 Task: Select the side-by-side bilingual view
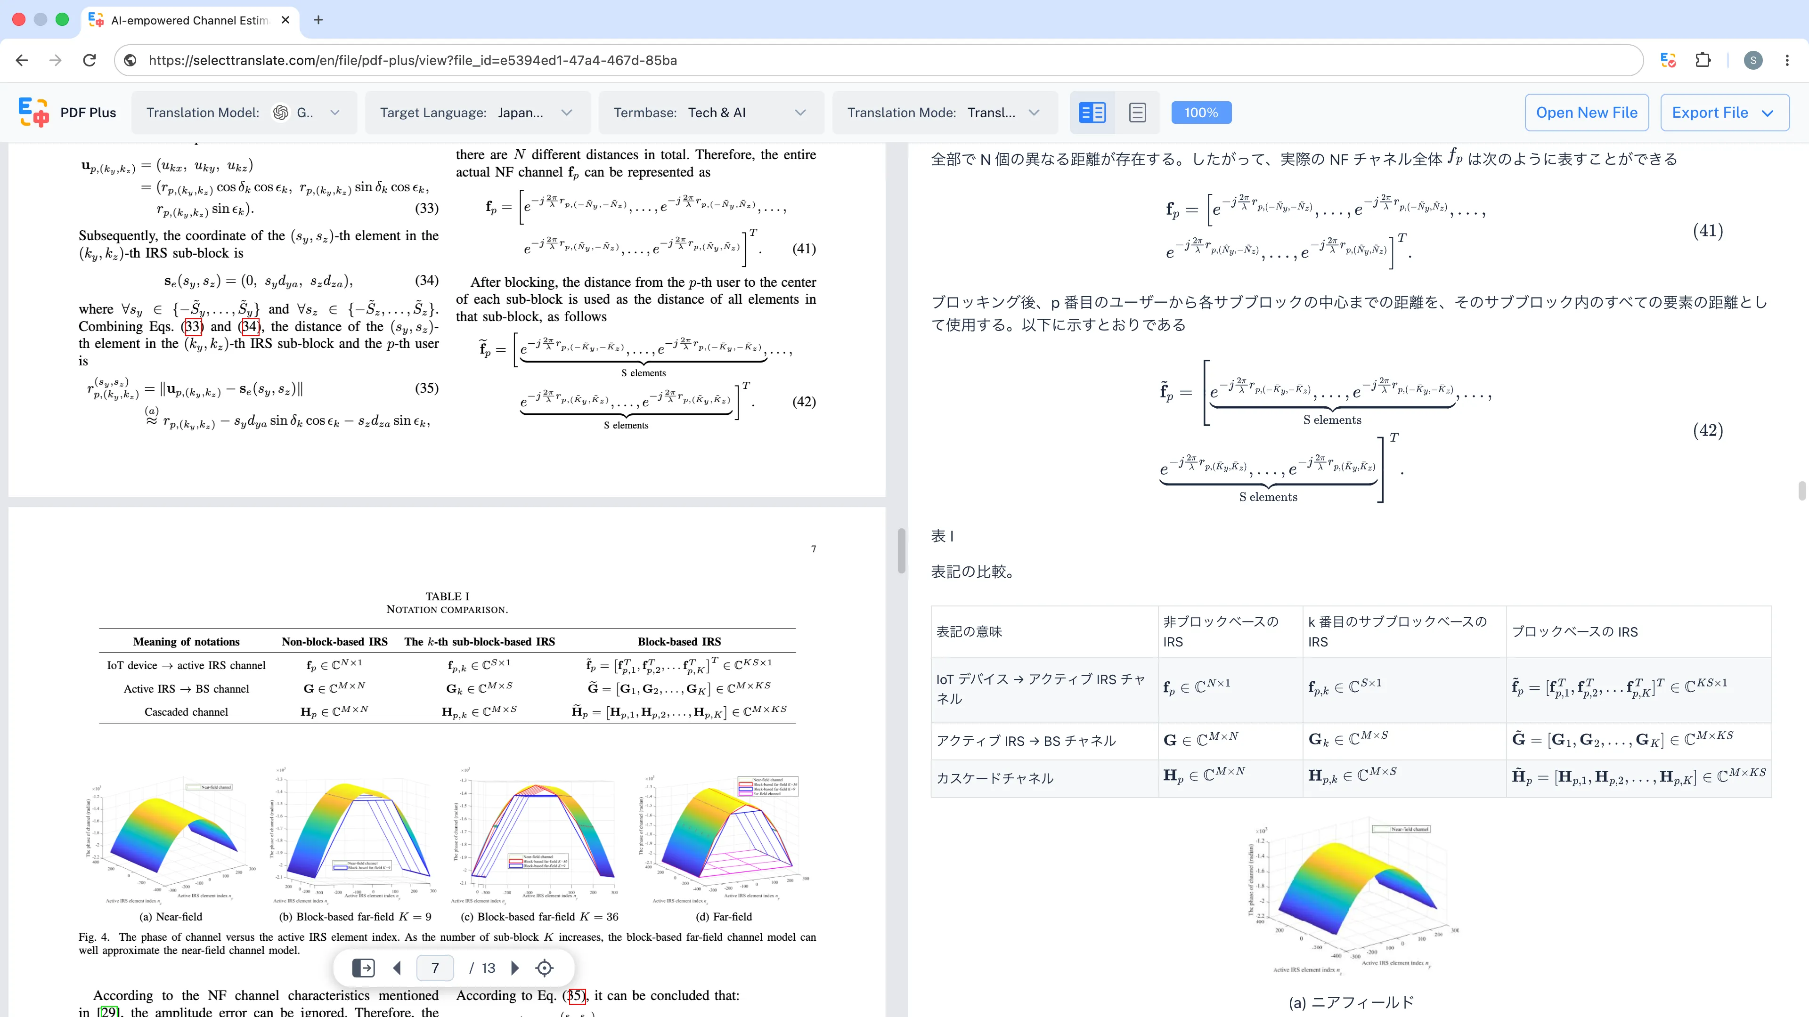(x=1092, y=113)
